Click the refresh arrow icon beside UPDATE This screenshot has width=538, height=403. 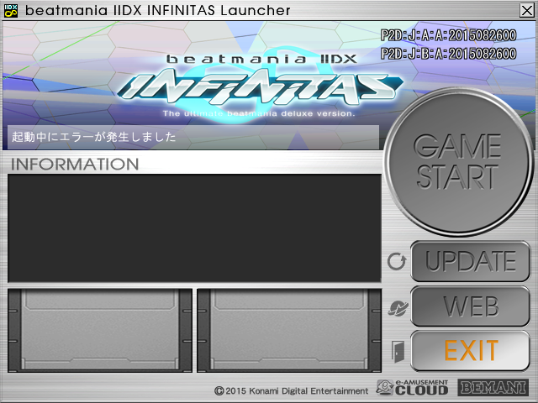(x=397, y=261)
